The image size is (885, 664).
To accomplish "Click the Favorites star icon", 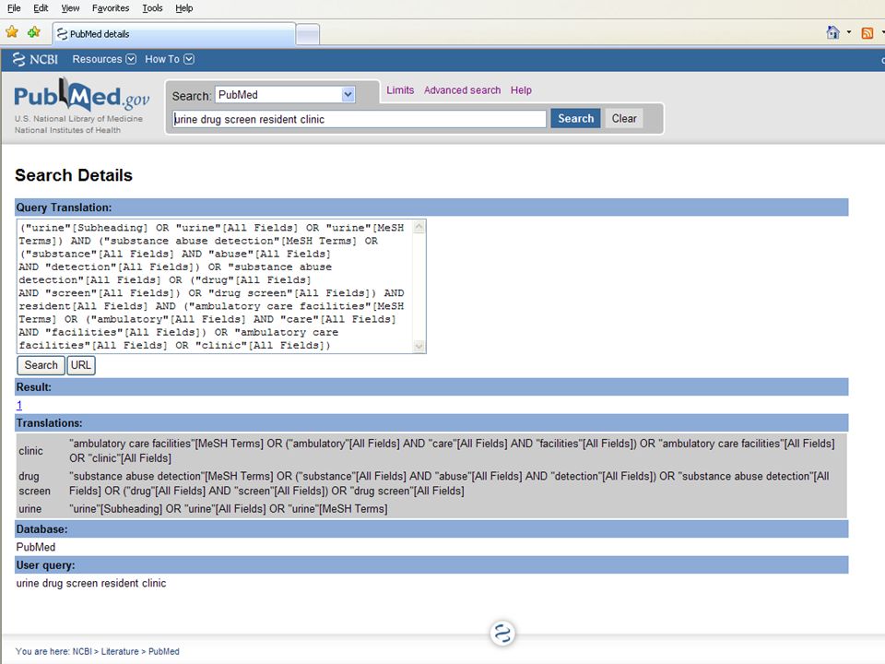I will pos(11,33).
